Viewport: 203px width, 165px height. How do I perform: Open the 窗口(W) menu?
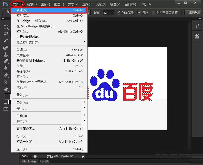tap(130, 4)
